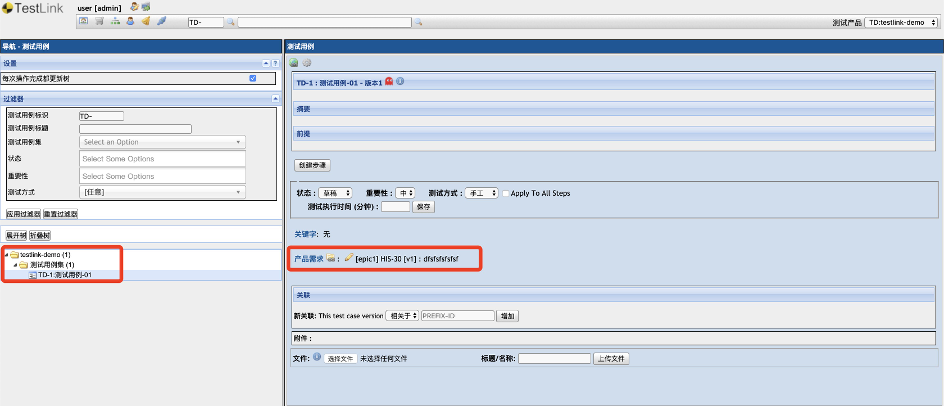
Task: Open the 测试方式 手工 dropdown
Action: (x=482, y=193)
